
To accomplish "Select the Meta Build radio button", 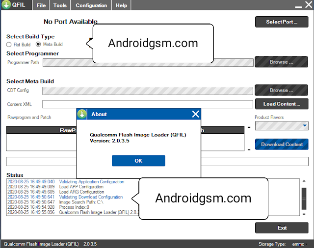I will (38, 44).
